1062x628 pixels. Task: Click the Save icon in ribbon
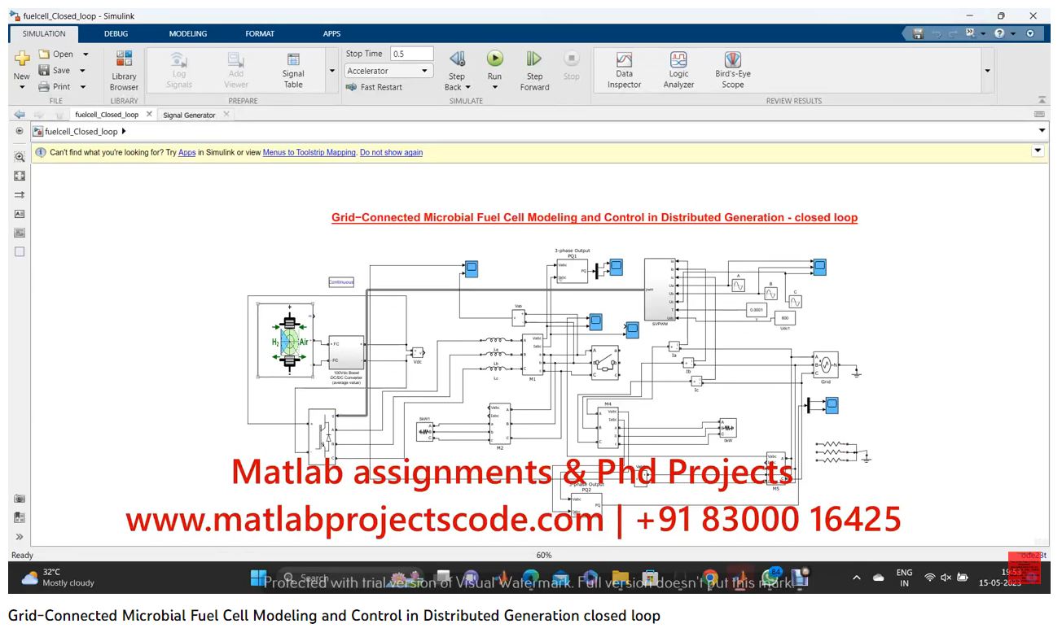[x=45, y=71]
